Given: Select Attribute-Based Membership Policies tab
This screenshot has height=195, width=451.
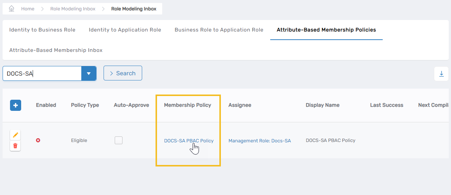Looking at the screenshot, I should (326, 30).
